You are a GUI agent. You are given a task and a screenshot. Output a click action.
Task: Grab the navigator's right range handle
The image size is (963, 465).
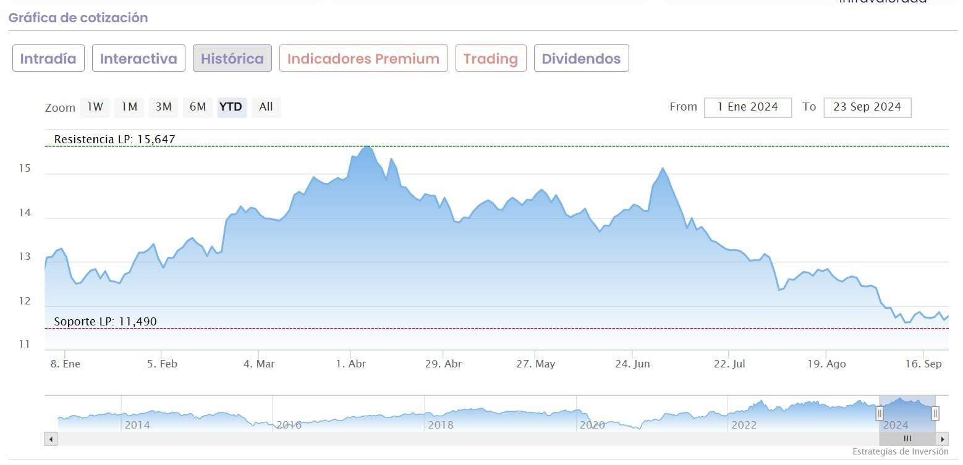click(935, 413)
